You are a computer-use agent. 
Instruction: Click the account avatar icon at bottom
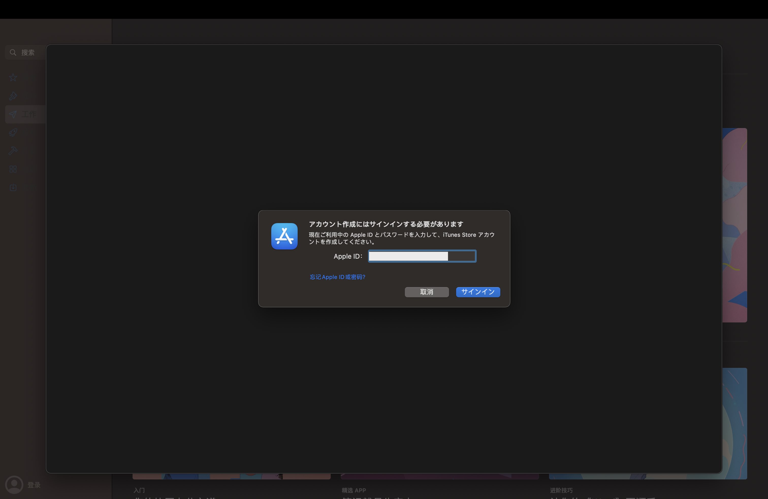point(14,485)
